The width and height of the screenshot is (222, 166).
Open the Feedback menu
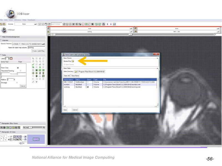(x=31, y=20)
